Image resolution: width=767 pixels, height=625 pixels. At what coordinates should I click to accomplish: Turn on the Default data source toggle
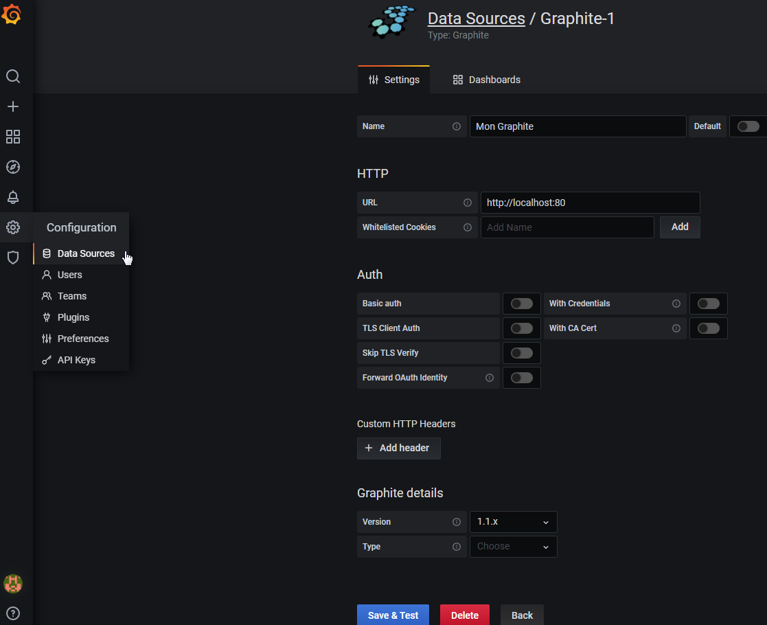coord(748,126)
